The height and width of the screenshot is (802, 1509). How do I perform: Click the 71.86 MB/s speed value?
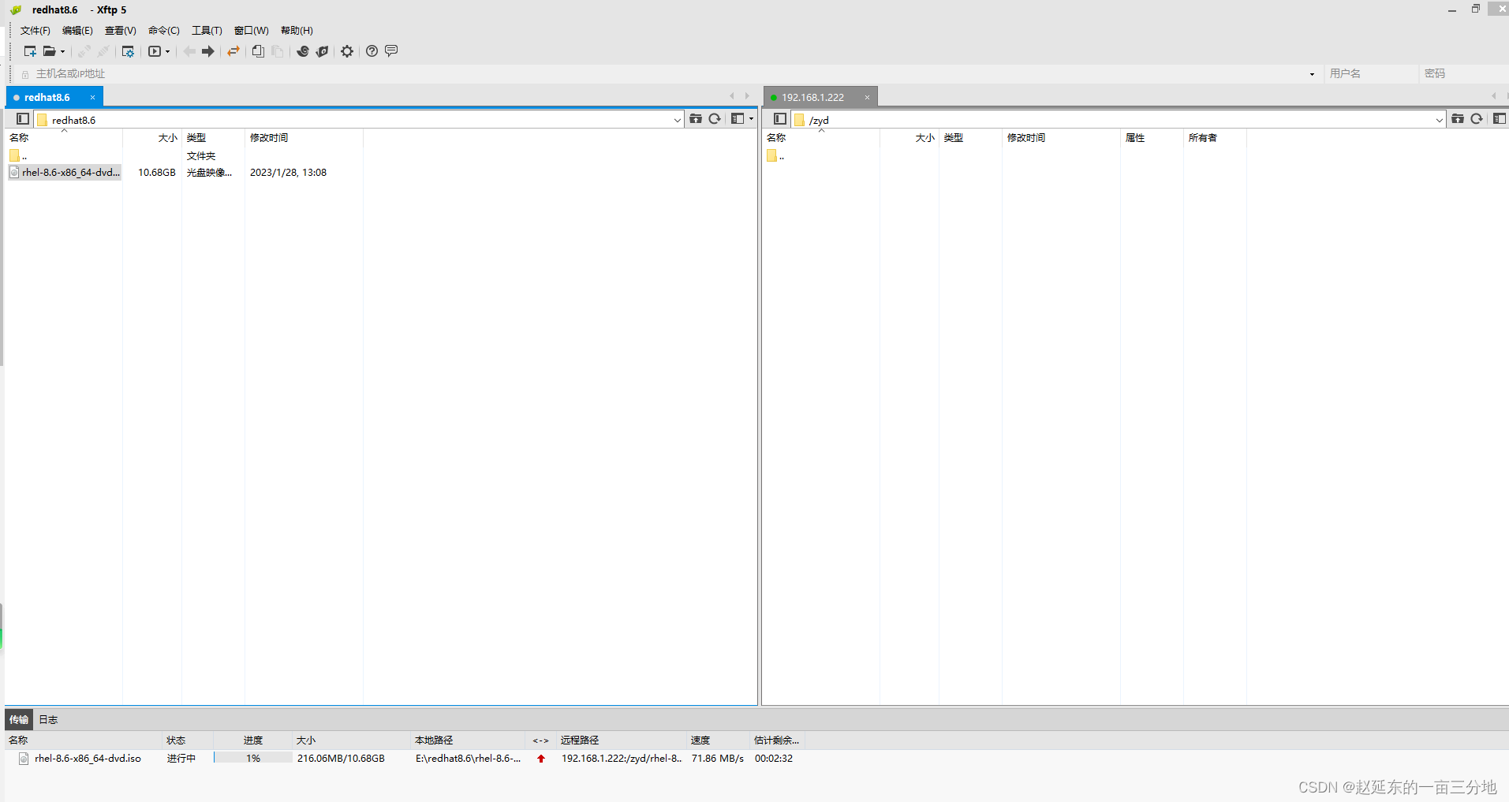pos(718,759)
